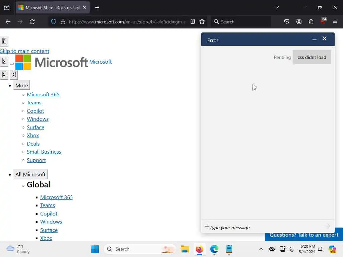Go back to previous page
This screenshot has width=343, height=257.
click(8, 22)
